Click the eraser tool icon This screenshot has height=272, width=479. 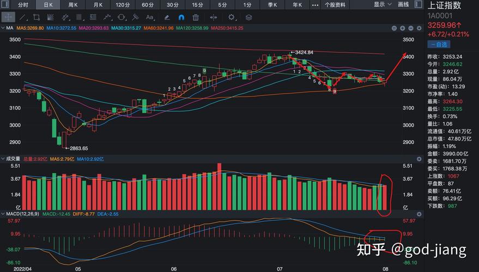click(167, 17)
